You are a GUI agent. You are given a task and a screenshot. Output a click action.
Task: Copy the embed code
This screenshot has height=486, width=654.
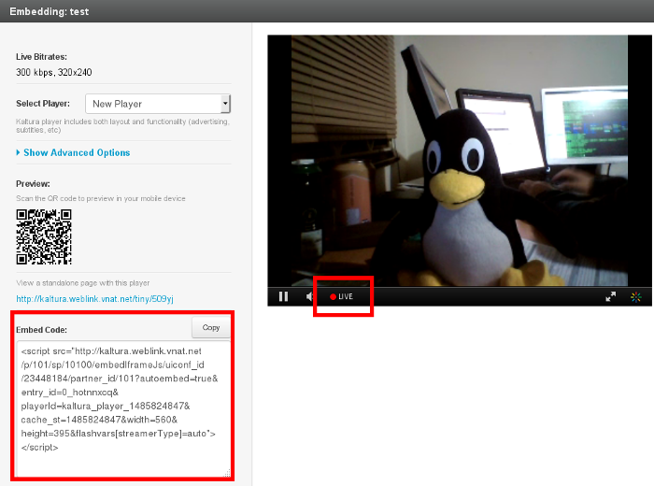point(211,328)
